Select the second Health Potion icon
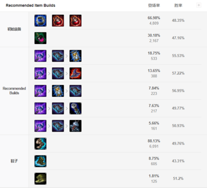 pyautogui.click(x=76, y=21)
